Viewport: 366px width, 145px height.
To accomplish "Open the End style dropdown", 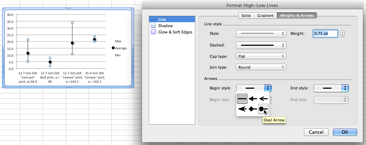I will click(x=331, y=88).
